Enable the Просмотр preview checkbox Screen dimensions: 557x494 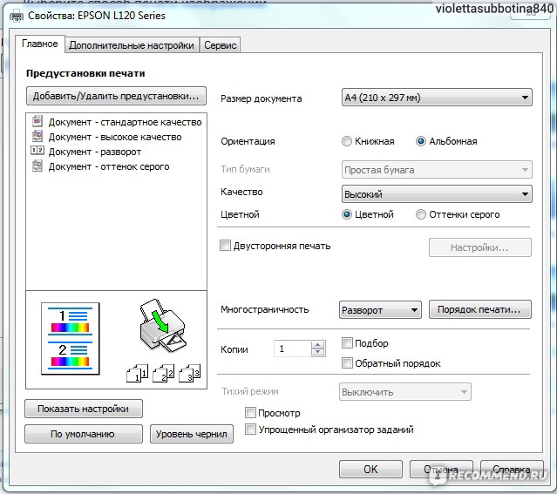coord(250,413)
